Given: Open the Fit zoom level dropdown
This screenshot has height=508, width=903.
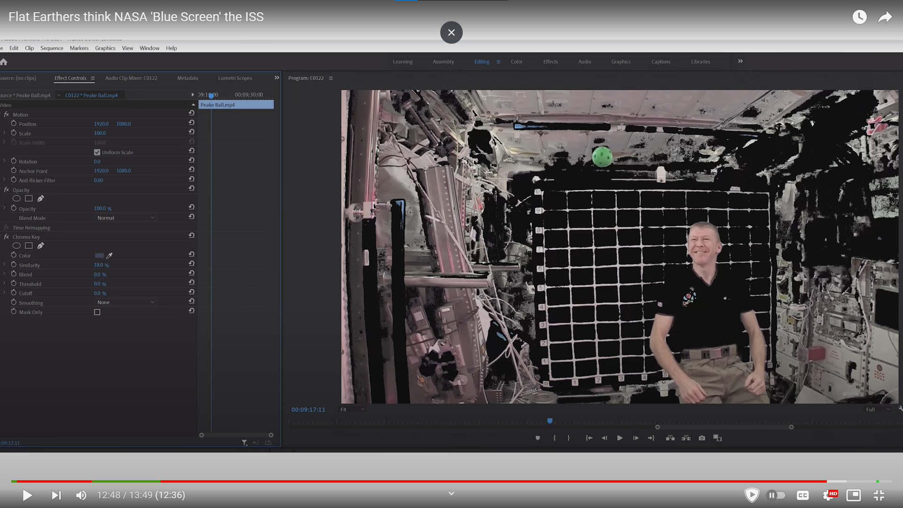Looking at the screenshot, I should [352, 410].
